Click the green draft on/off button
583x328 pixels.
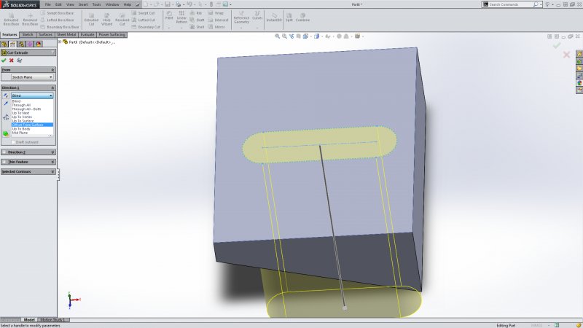[6, 133]
